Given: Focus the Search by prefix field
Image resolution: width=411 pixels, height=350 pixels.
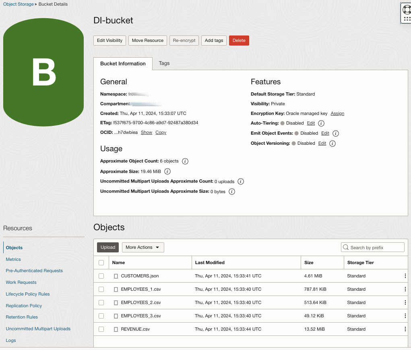Looking at the screenshot, I should [x=373, y=247].
